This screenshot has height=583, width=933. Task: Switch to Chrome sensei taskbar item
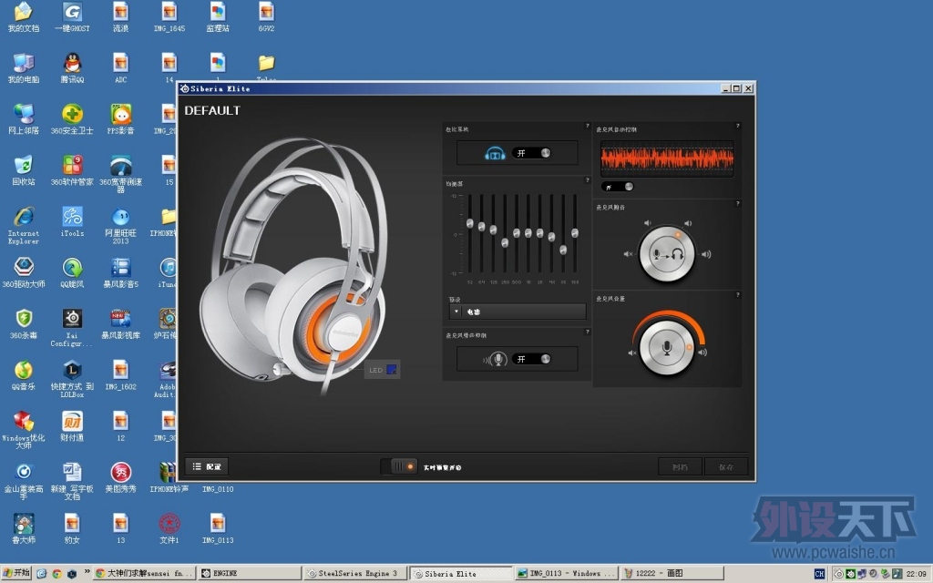[x=145, y=574]
